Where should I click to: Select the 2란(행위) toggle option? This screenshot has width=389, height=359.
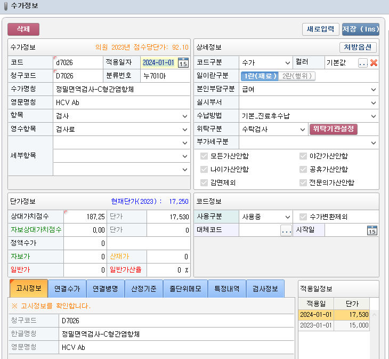pos(297,76)
